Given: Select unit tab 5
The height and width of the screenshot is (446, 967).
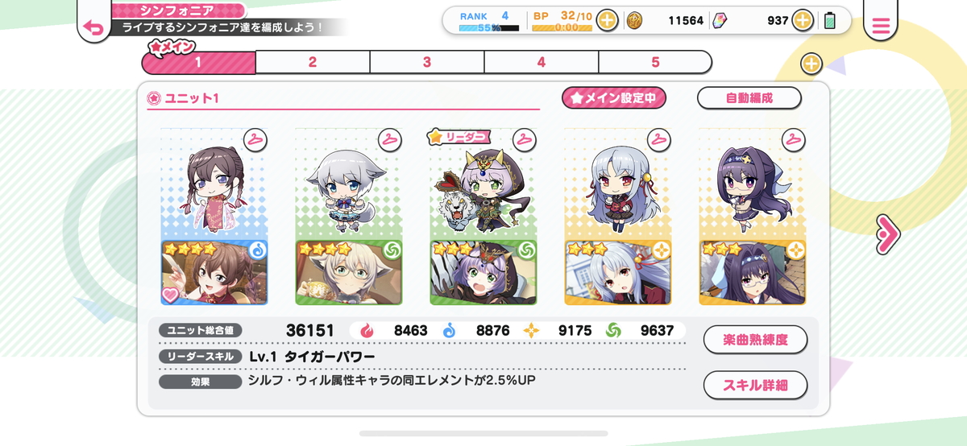Looking at the screenshot, I should [655, 62].
